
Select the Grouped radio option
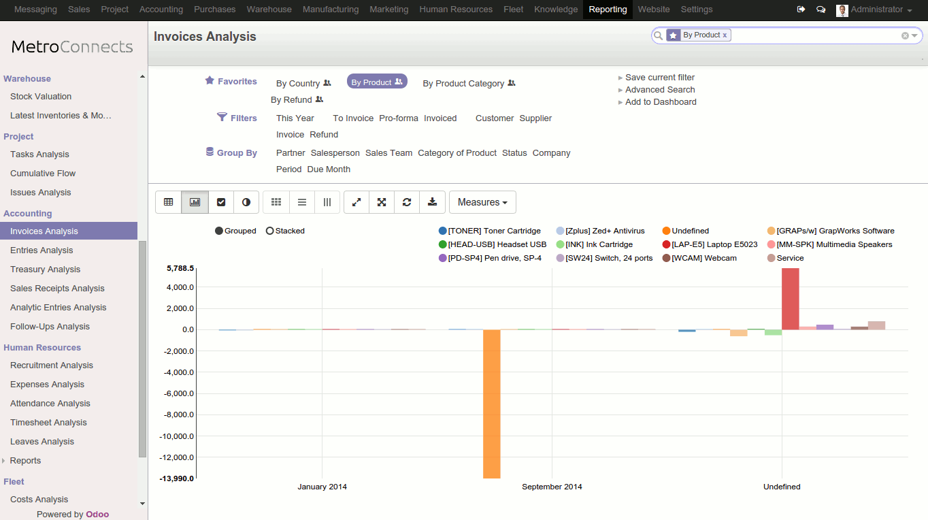[219, 231]
